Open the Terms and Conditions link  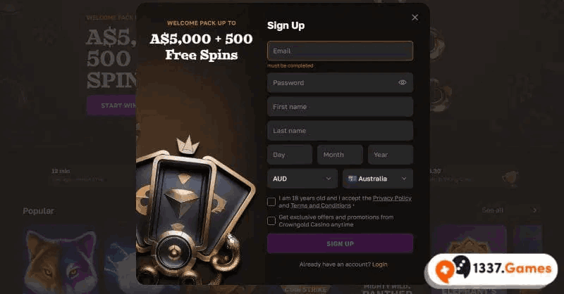pyautogui.click(x=321, y=205)
